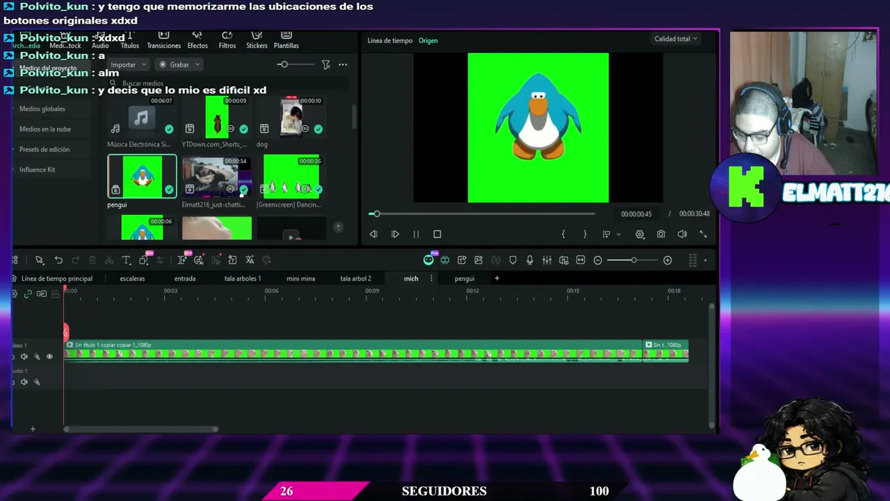Delete the selected clip with trash icon
The width and height of the screenshot is (890, 501).
pos(92,260)
